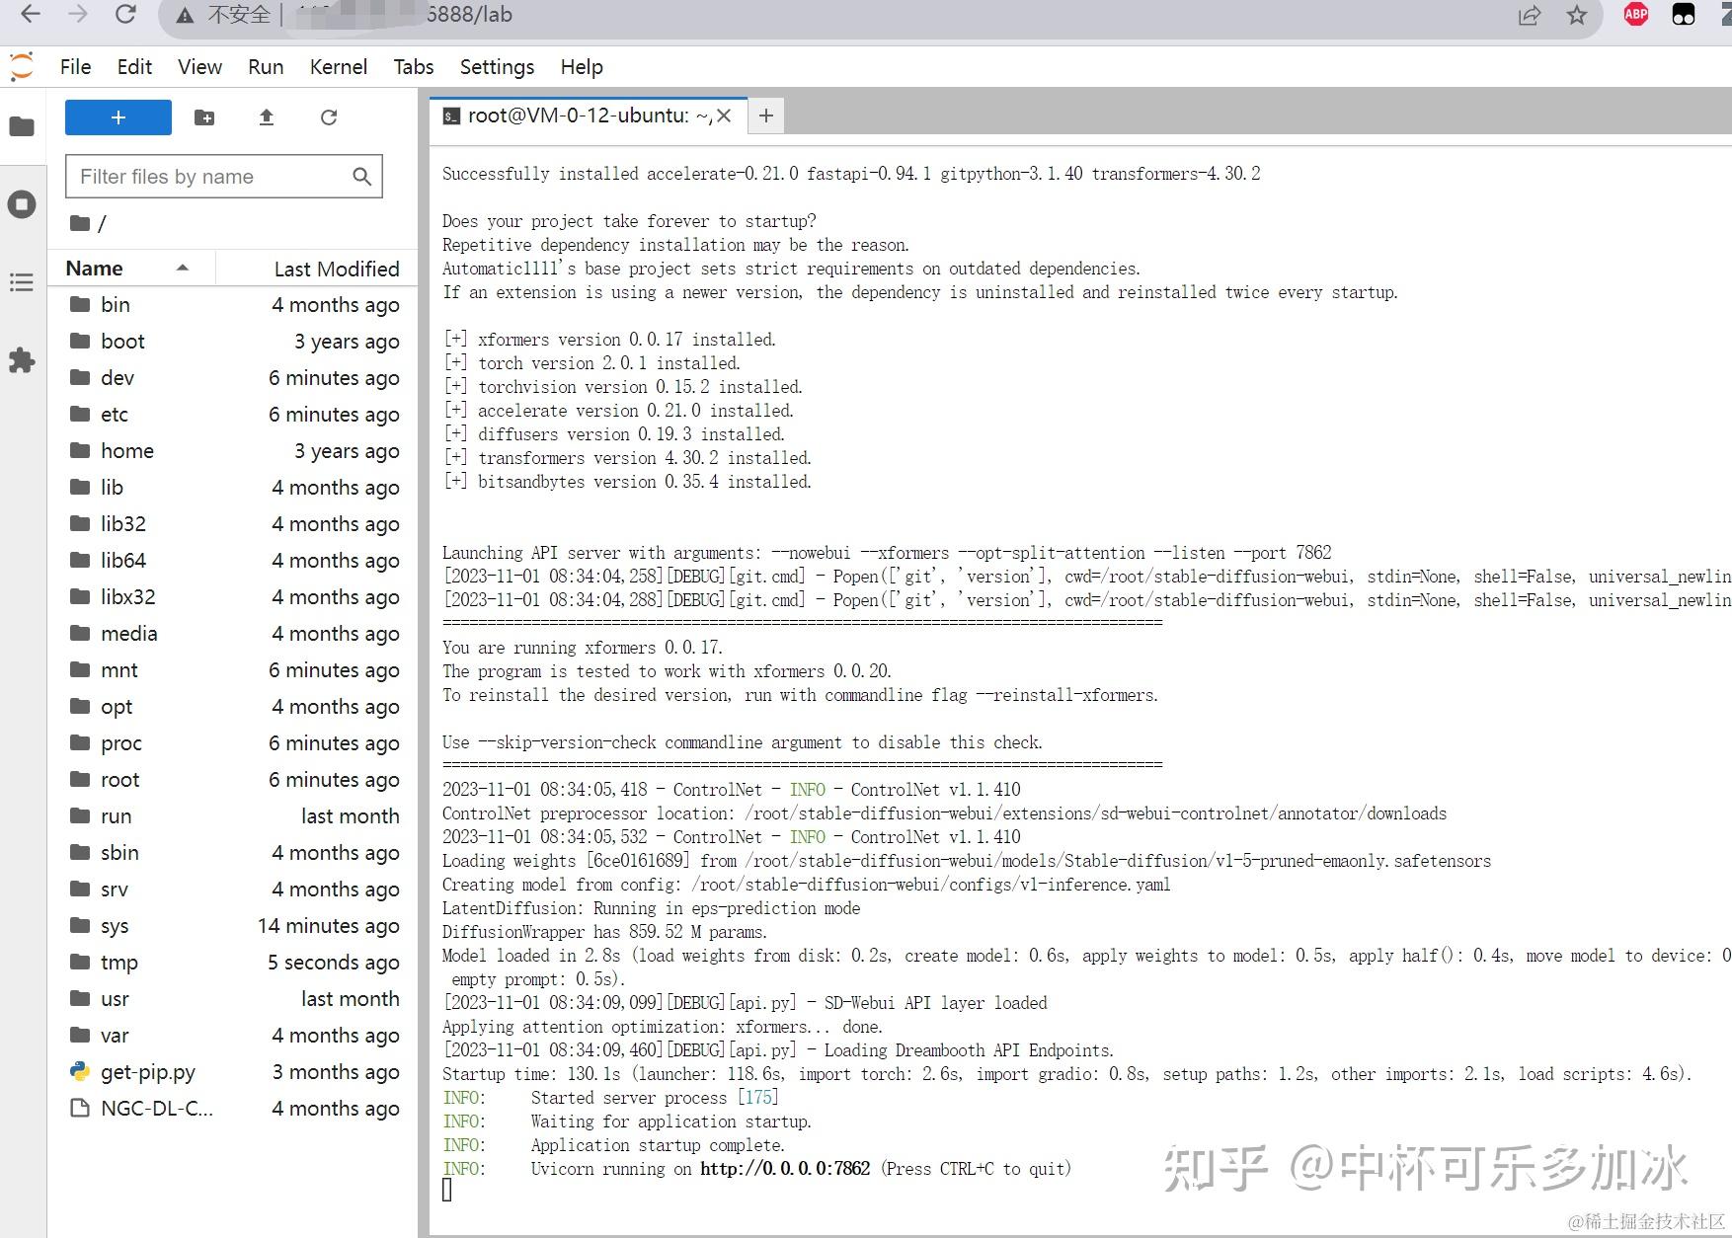Toggle sort by Last Modified column
The height and width of the screenshot is (1238, 1732).
pos(336,268)
